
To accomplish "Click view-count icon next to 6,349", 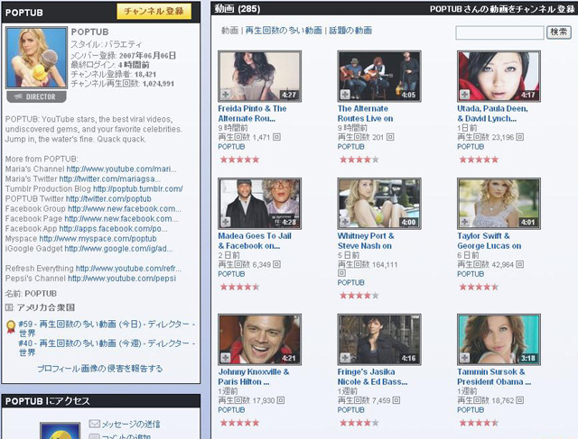I will [276, 265].
